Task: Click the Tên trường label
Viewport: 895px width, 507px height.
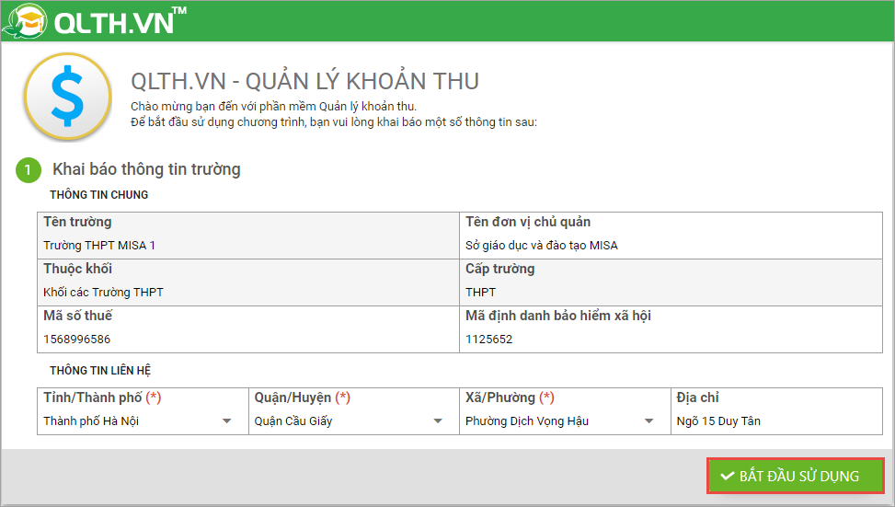Action: pyautogui.click(x=77, y=222)
